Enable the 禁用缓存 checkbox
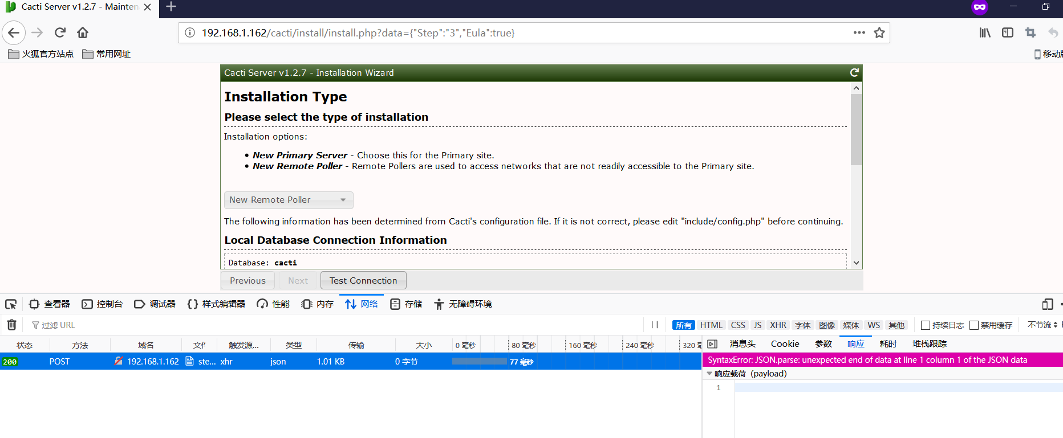 [974, 325]
